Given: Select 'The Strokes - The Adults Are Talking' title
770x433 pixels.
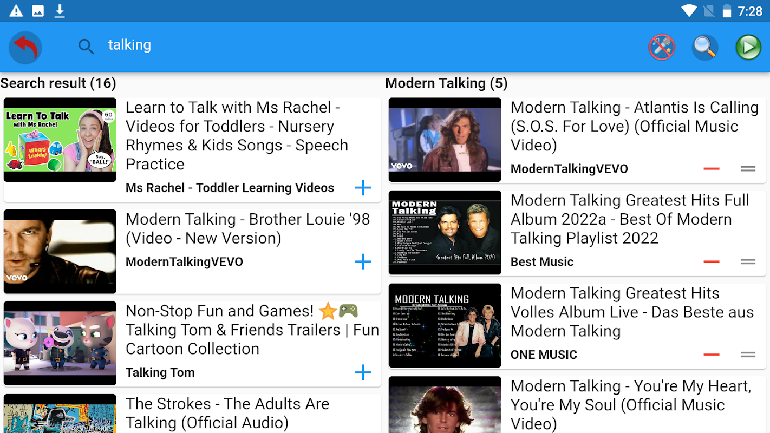Looking at the screenshot, I should [227, 413].
